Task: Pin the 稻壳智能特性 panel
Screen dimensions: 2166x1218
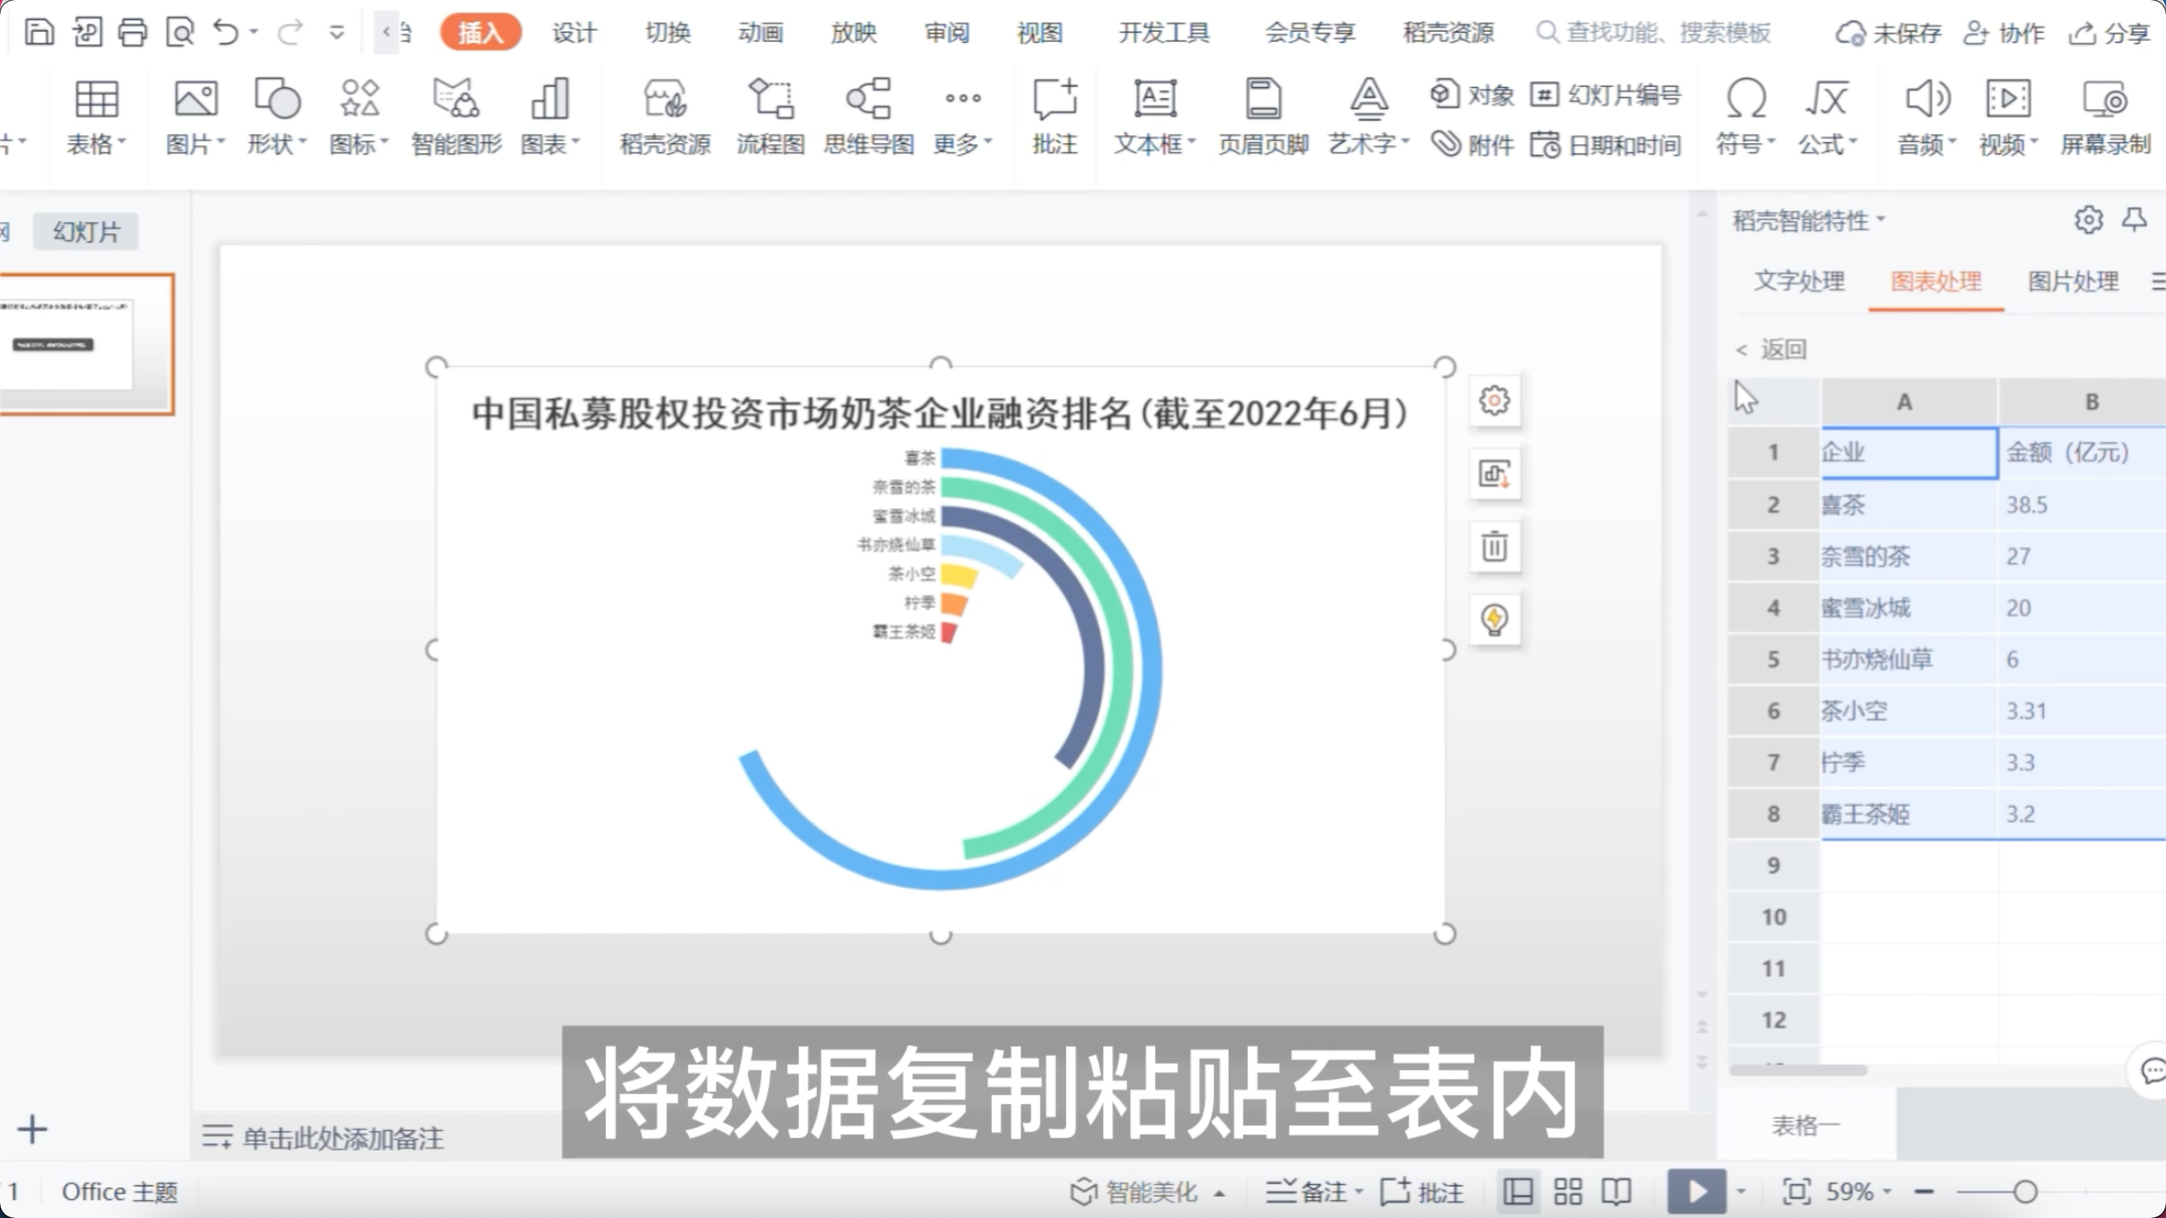Action: (x=2134, y=220)
